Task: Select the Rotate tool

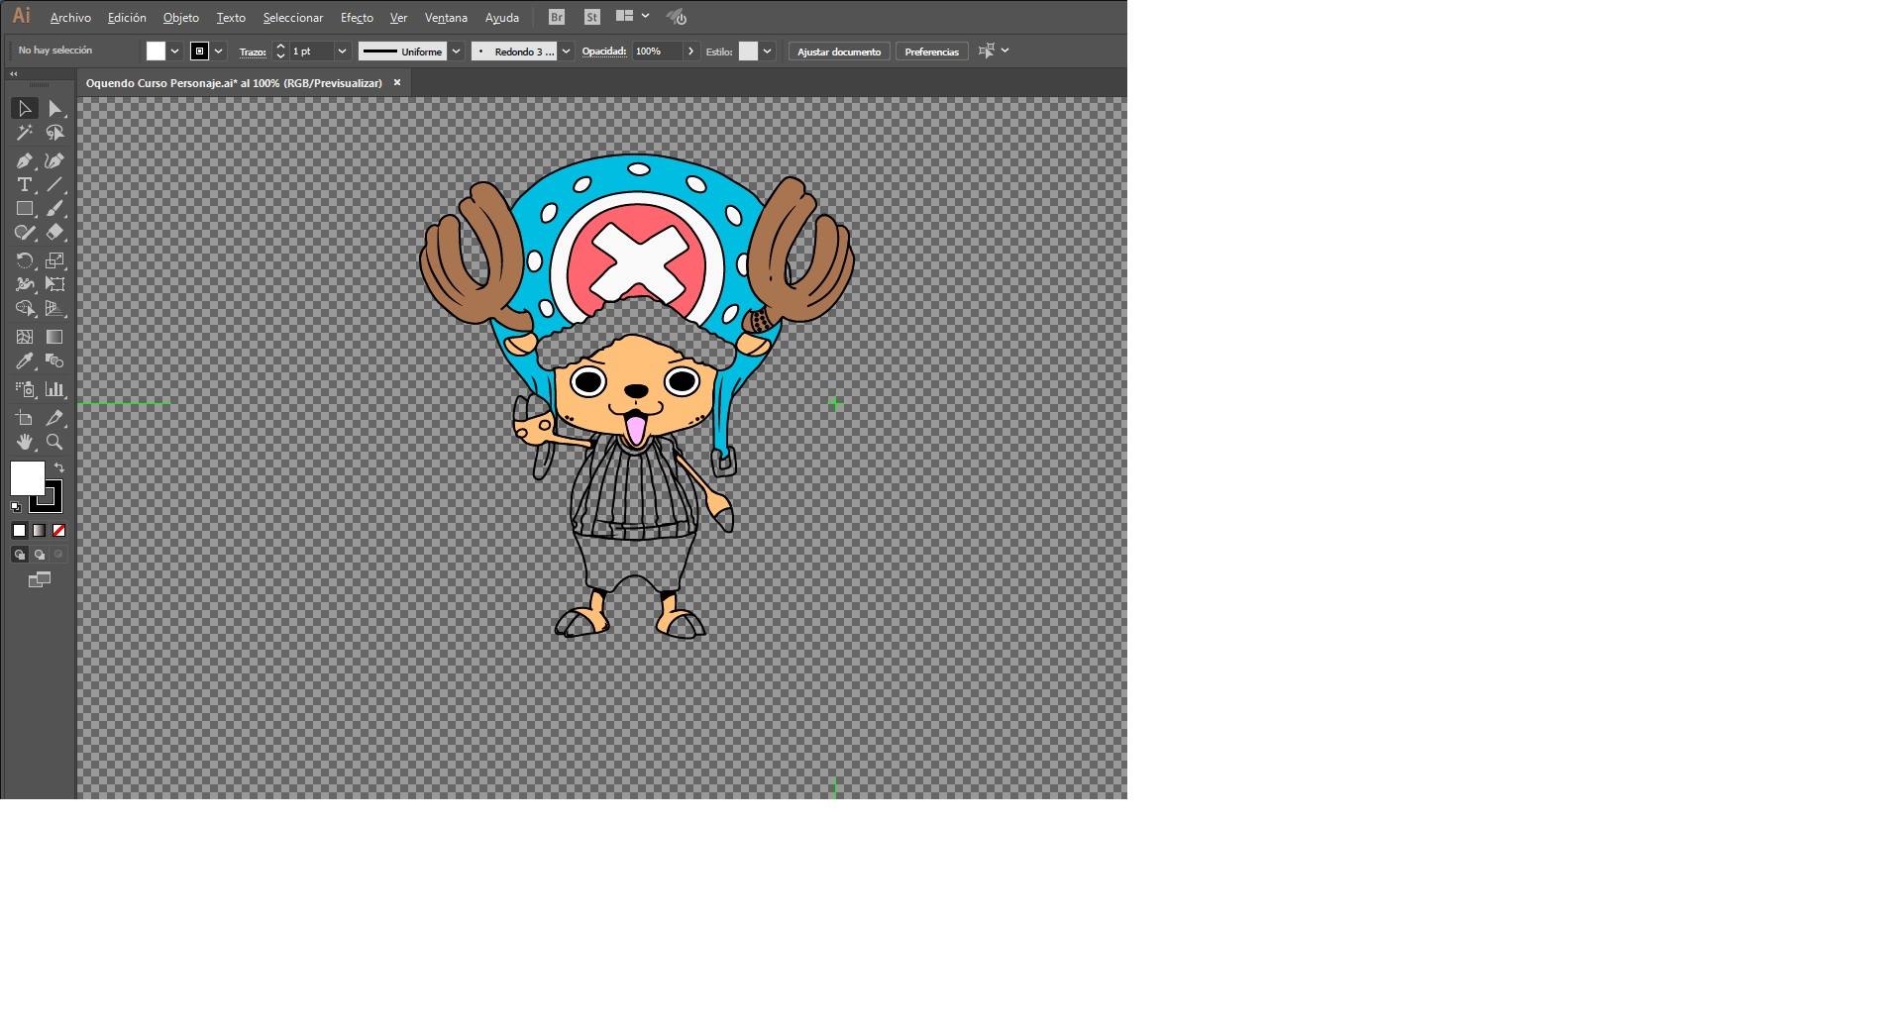Action: 25,260
